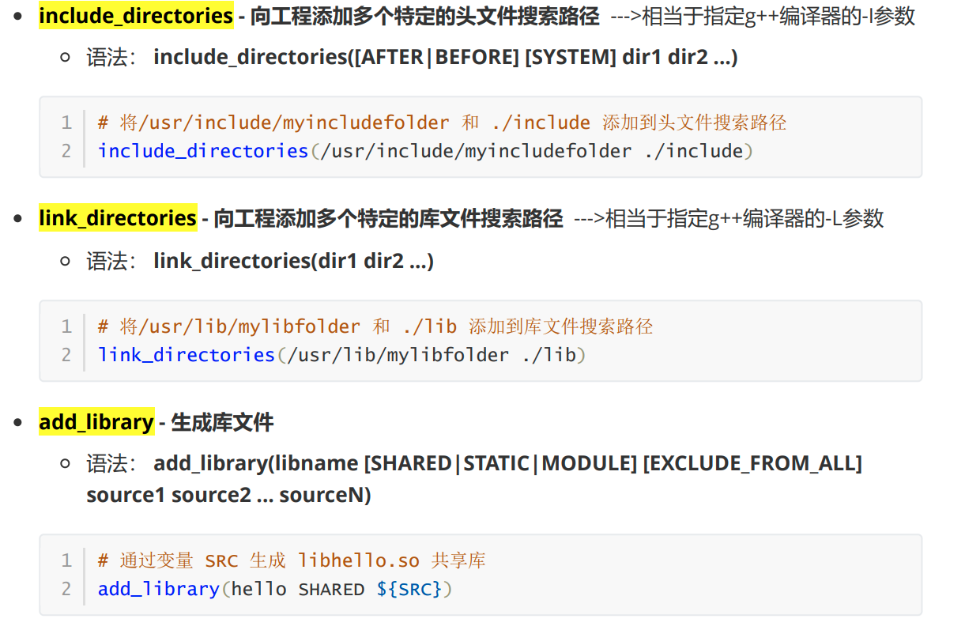Click the text about the g++ -L parameter
Image resolution: width=965 pixels, height=630 pixels.
click(729, 218)
